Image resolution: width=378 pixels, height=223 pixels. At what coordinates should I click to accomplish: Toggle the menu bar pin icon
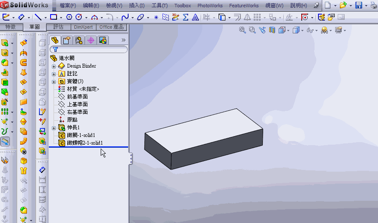tap(316, 5)
